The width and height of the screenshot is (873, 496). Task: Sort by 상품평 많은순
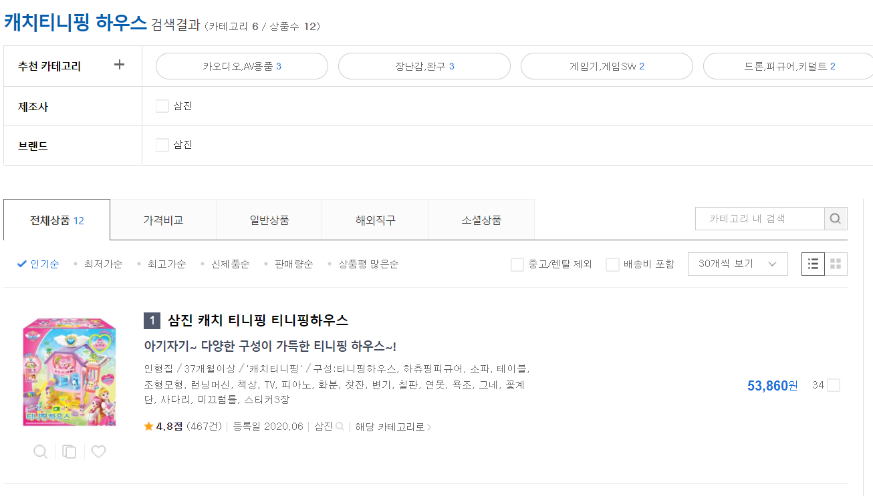click(368, 264)
